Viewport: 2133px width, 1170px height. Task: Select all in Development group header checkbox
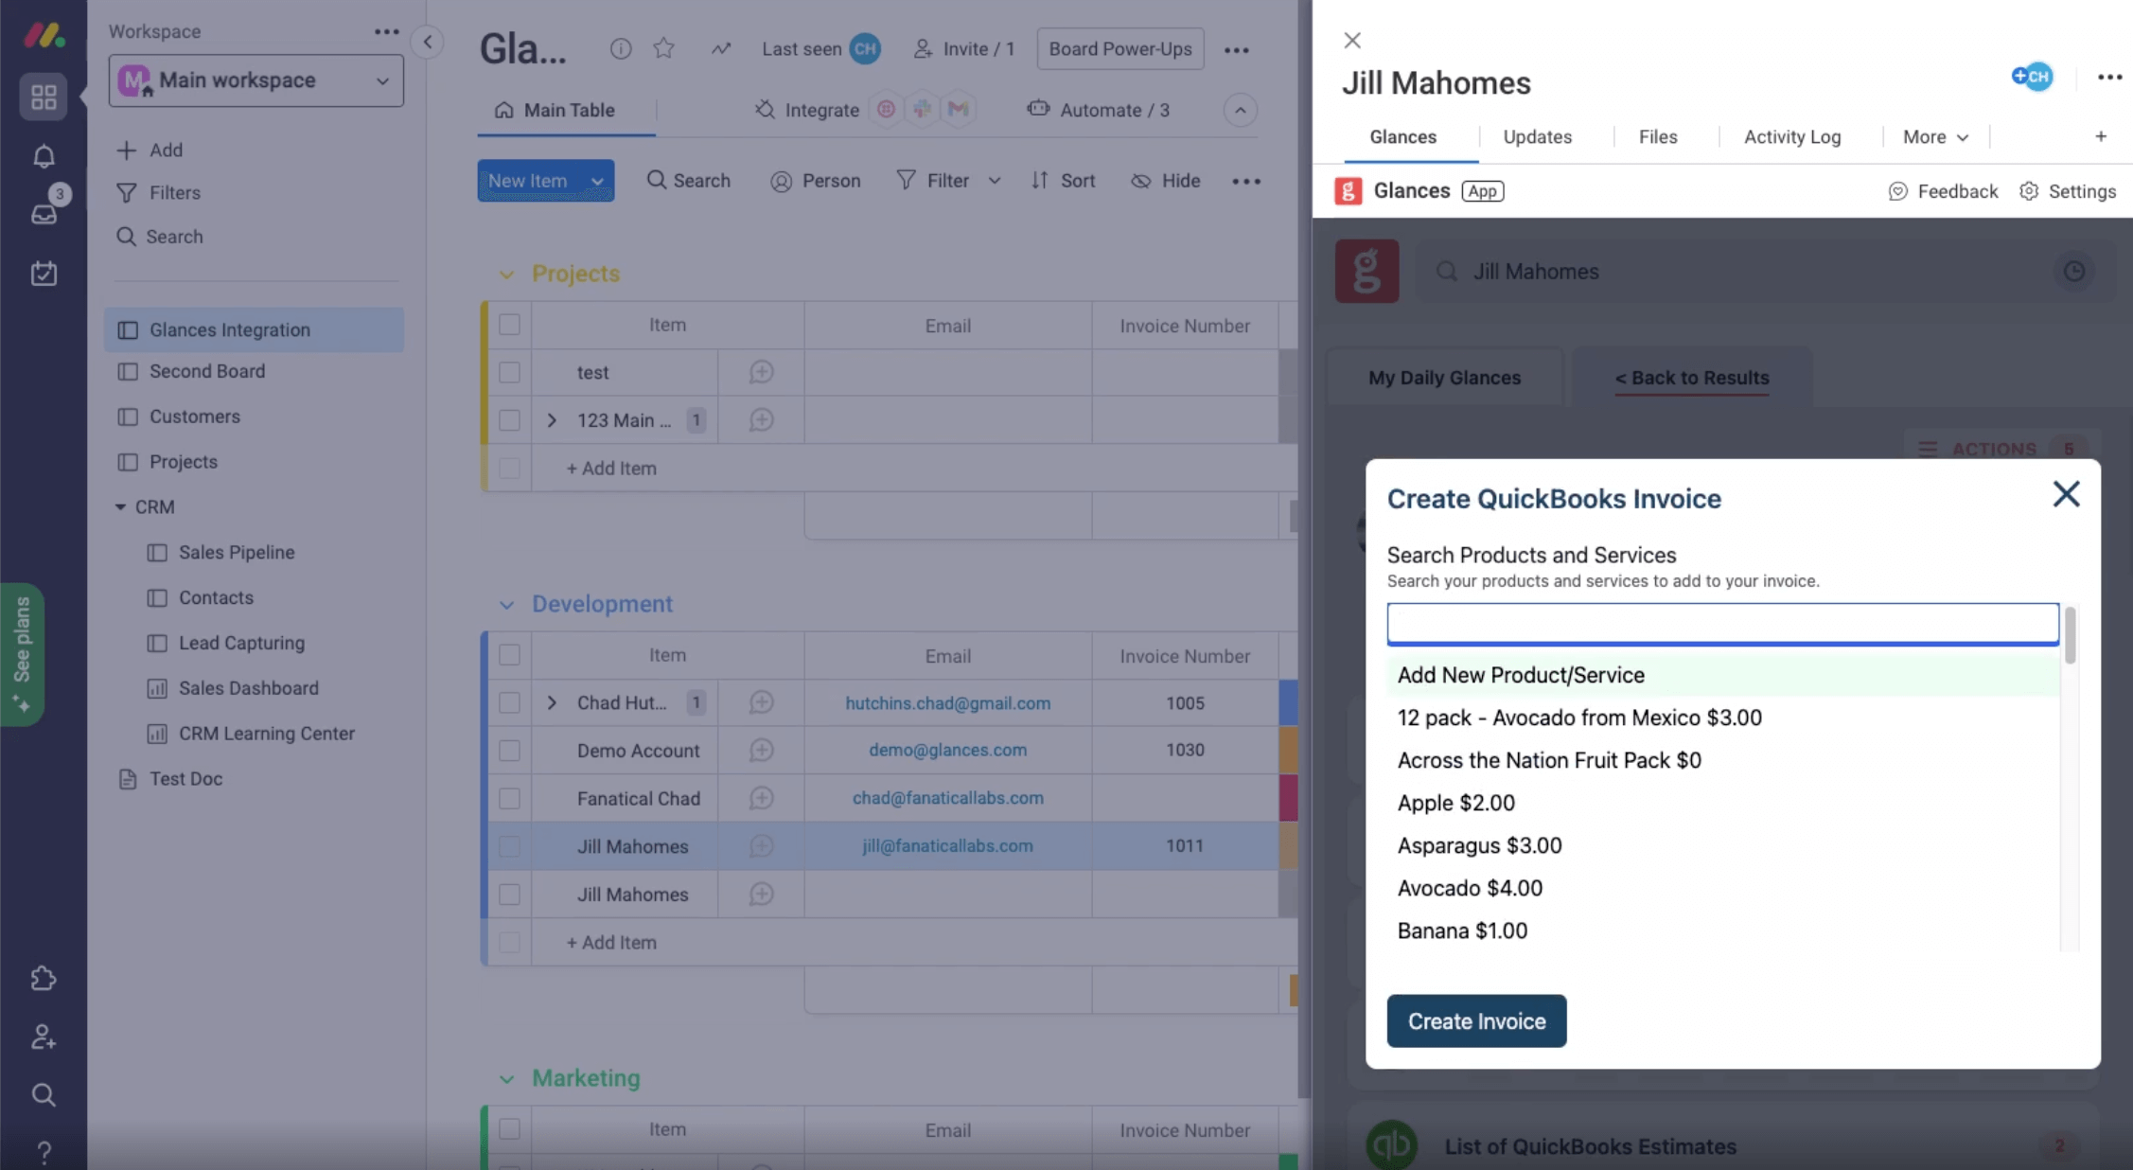pyautogui.click(x=509, y=655)
